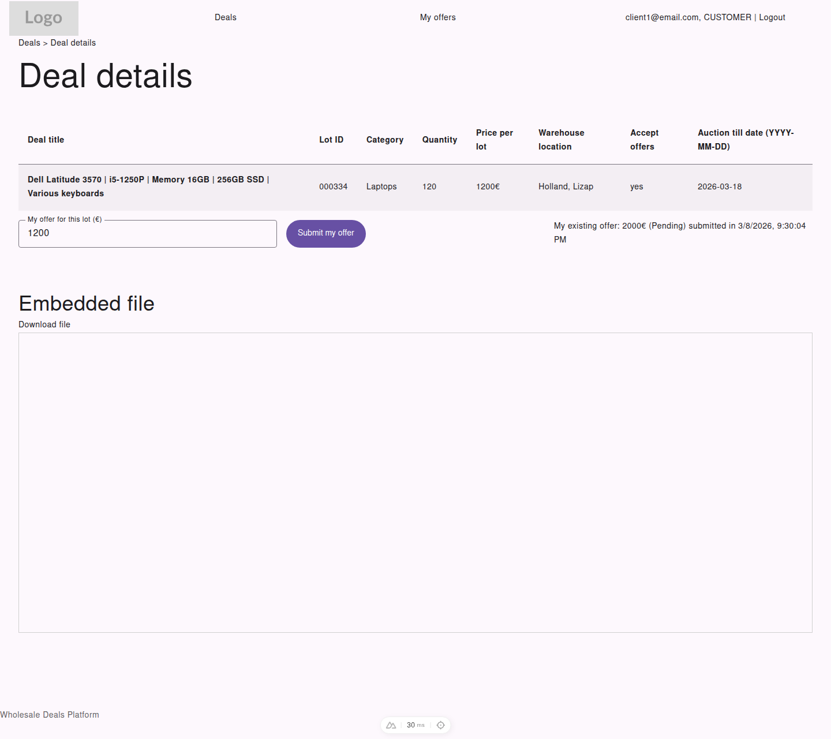This screenshot has height=739, width=831.
Task: Focus the offer amount input showing 1200
Action: 147,233
